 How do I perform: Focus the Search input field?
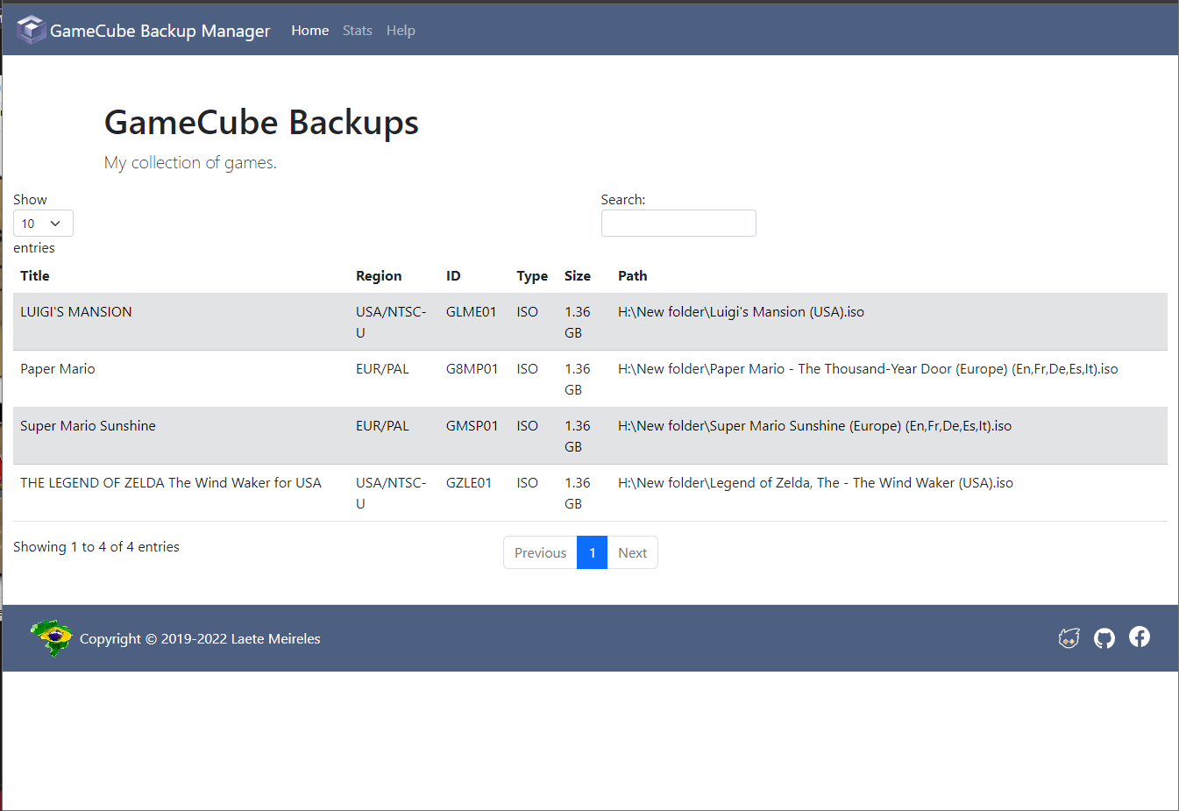click(678, 224)
